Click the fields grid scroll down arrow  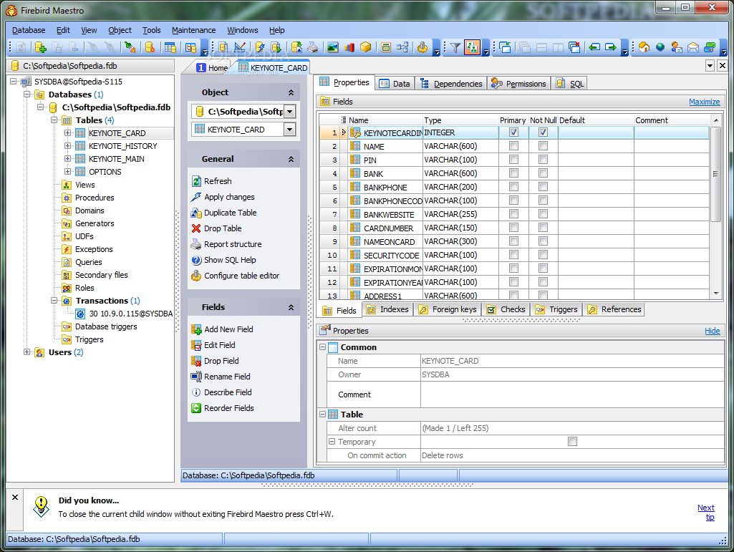click(716, 294)
